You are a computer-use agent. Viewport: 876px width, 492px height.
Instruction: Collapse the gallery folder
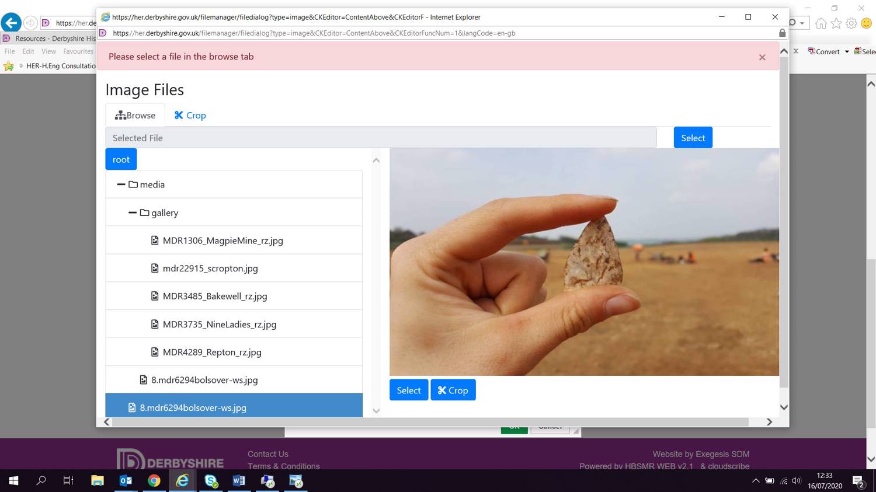tap(133, 213)
